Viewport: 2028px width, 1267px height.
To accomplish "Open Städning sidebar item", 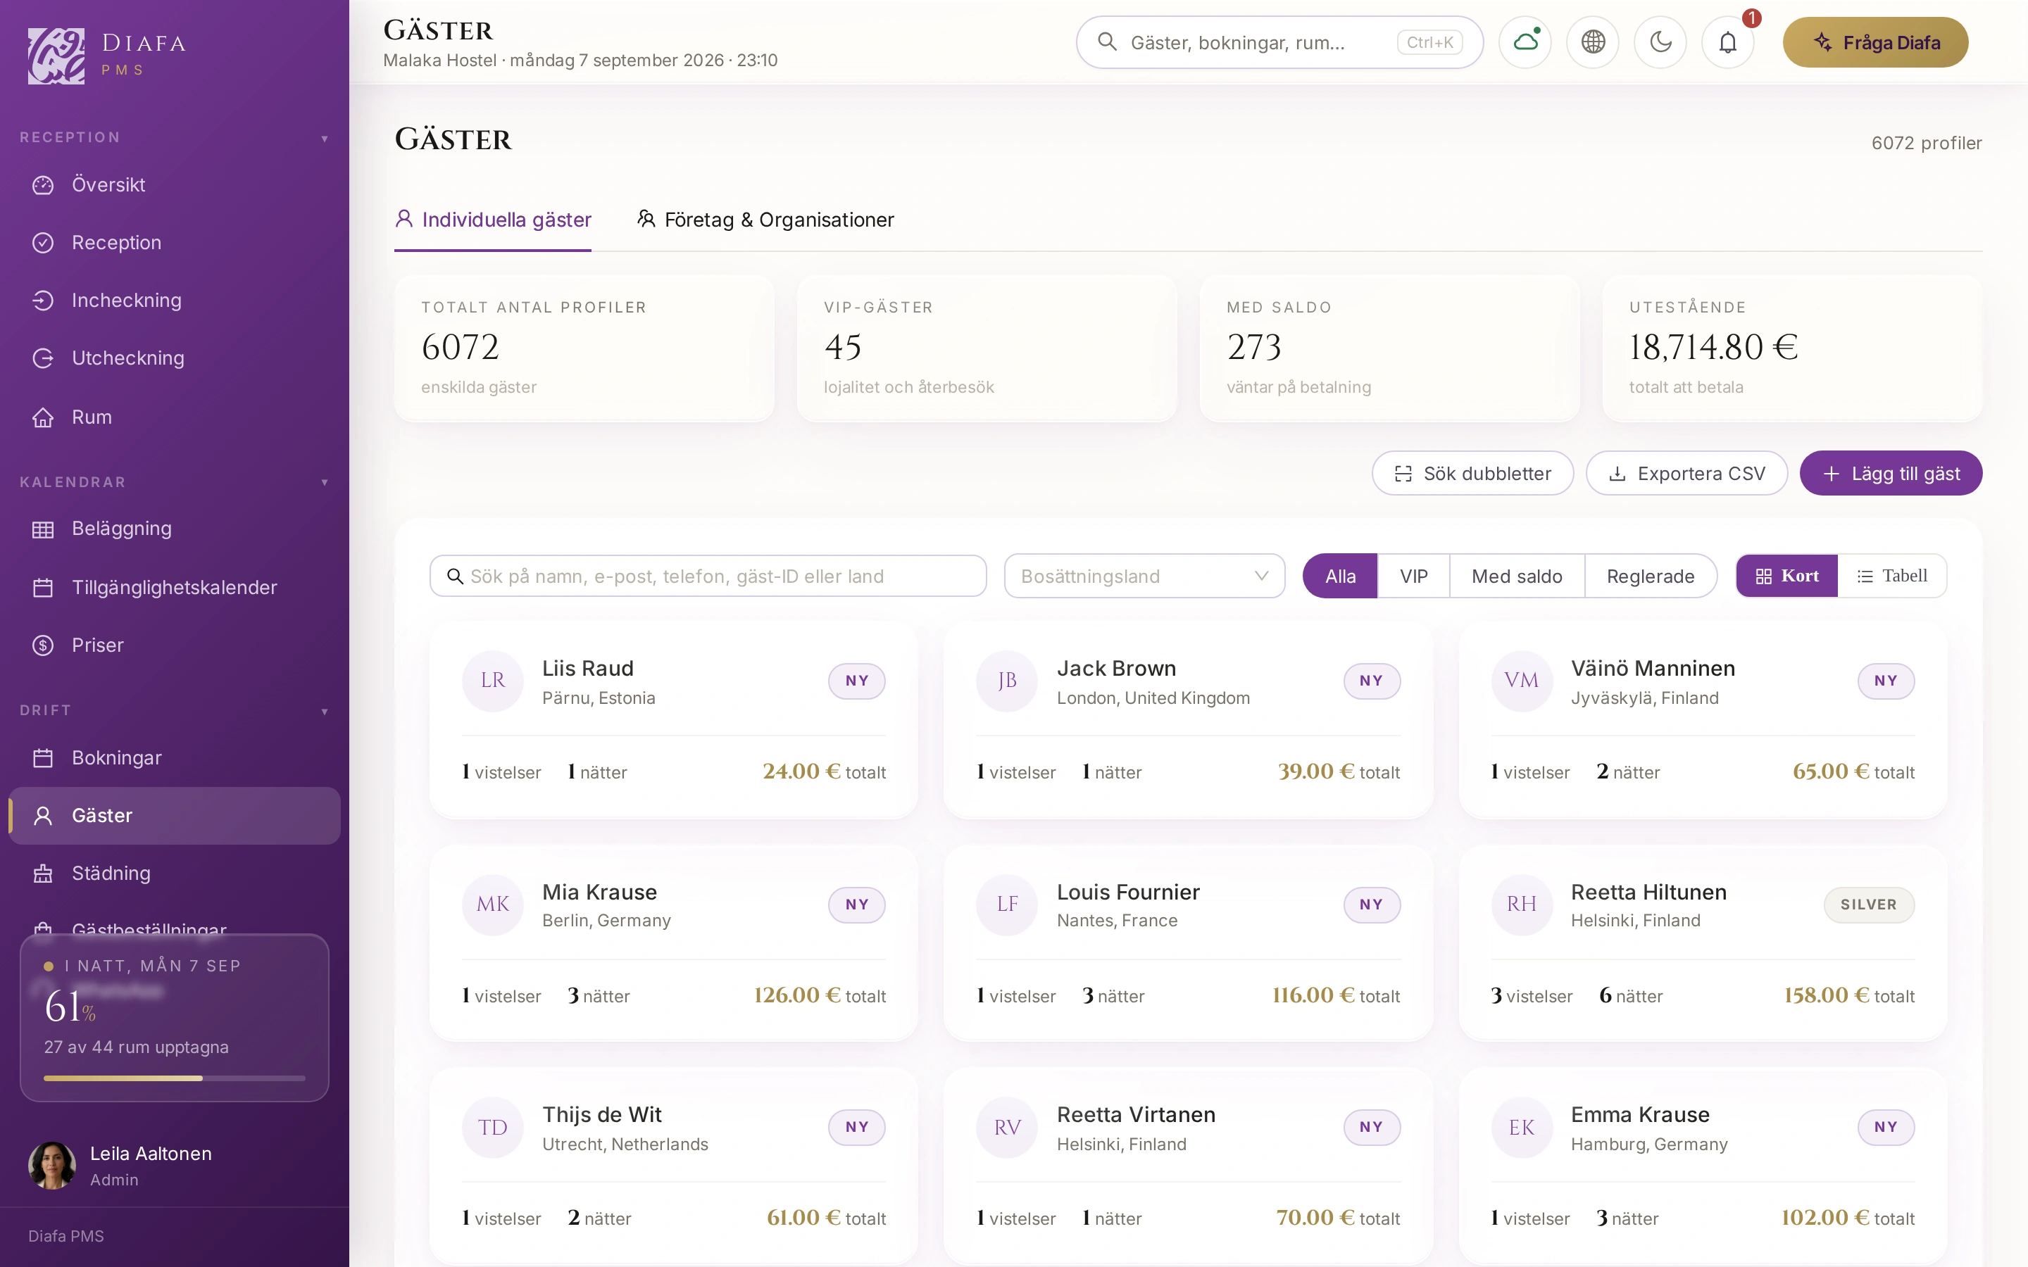I will 175,873.
